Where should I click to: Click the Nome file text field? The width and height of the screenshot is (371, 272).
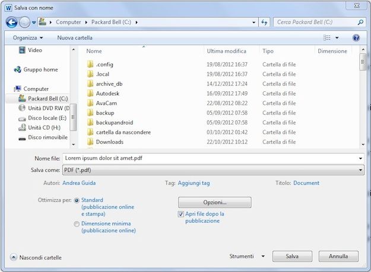pos(210,158)
